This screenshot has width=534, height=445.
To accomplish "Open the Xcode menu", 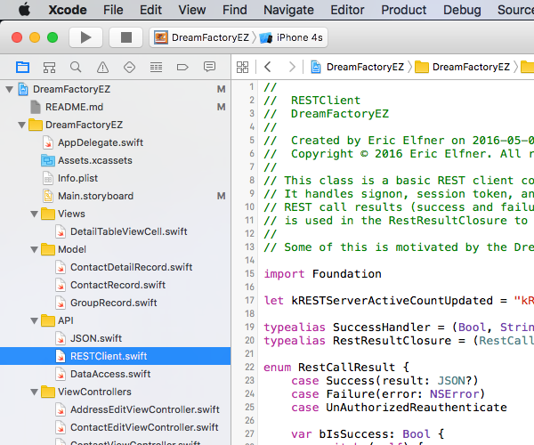I will [68, 10].
